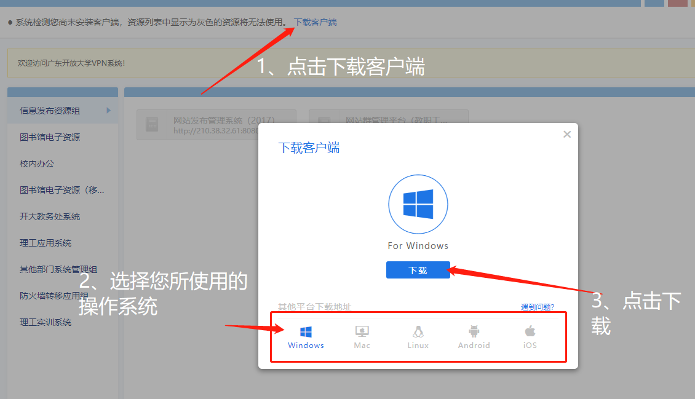Open 防火墙转移应用组 in the sidebar
This screenshot has width=695, height=399.
(x=54, y=296)
